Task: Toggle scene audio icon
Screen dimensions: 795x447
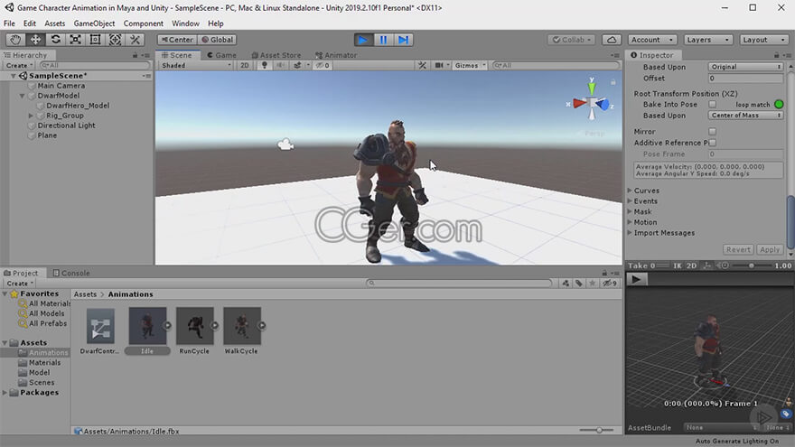Action: [280, 65]
